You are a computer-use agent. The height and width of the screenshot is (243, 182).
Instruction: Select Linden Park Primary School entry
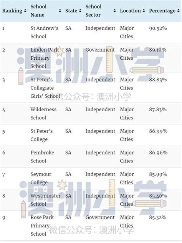(x=45, y=58)
